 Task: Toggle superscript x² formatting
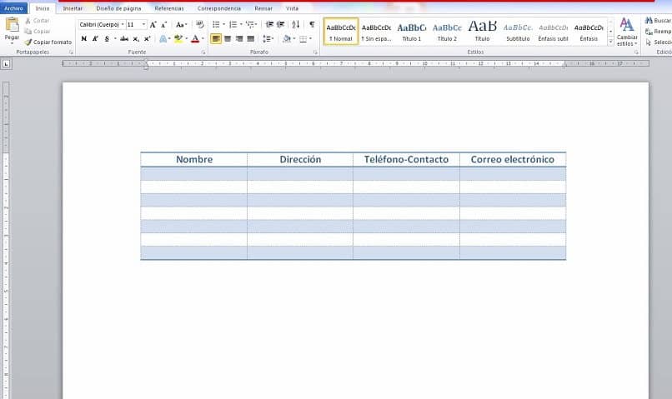click(x=147, y=38)
